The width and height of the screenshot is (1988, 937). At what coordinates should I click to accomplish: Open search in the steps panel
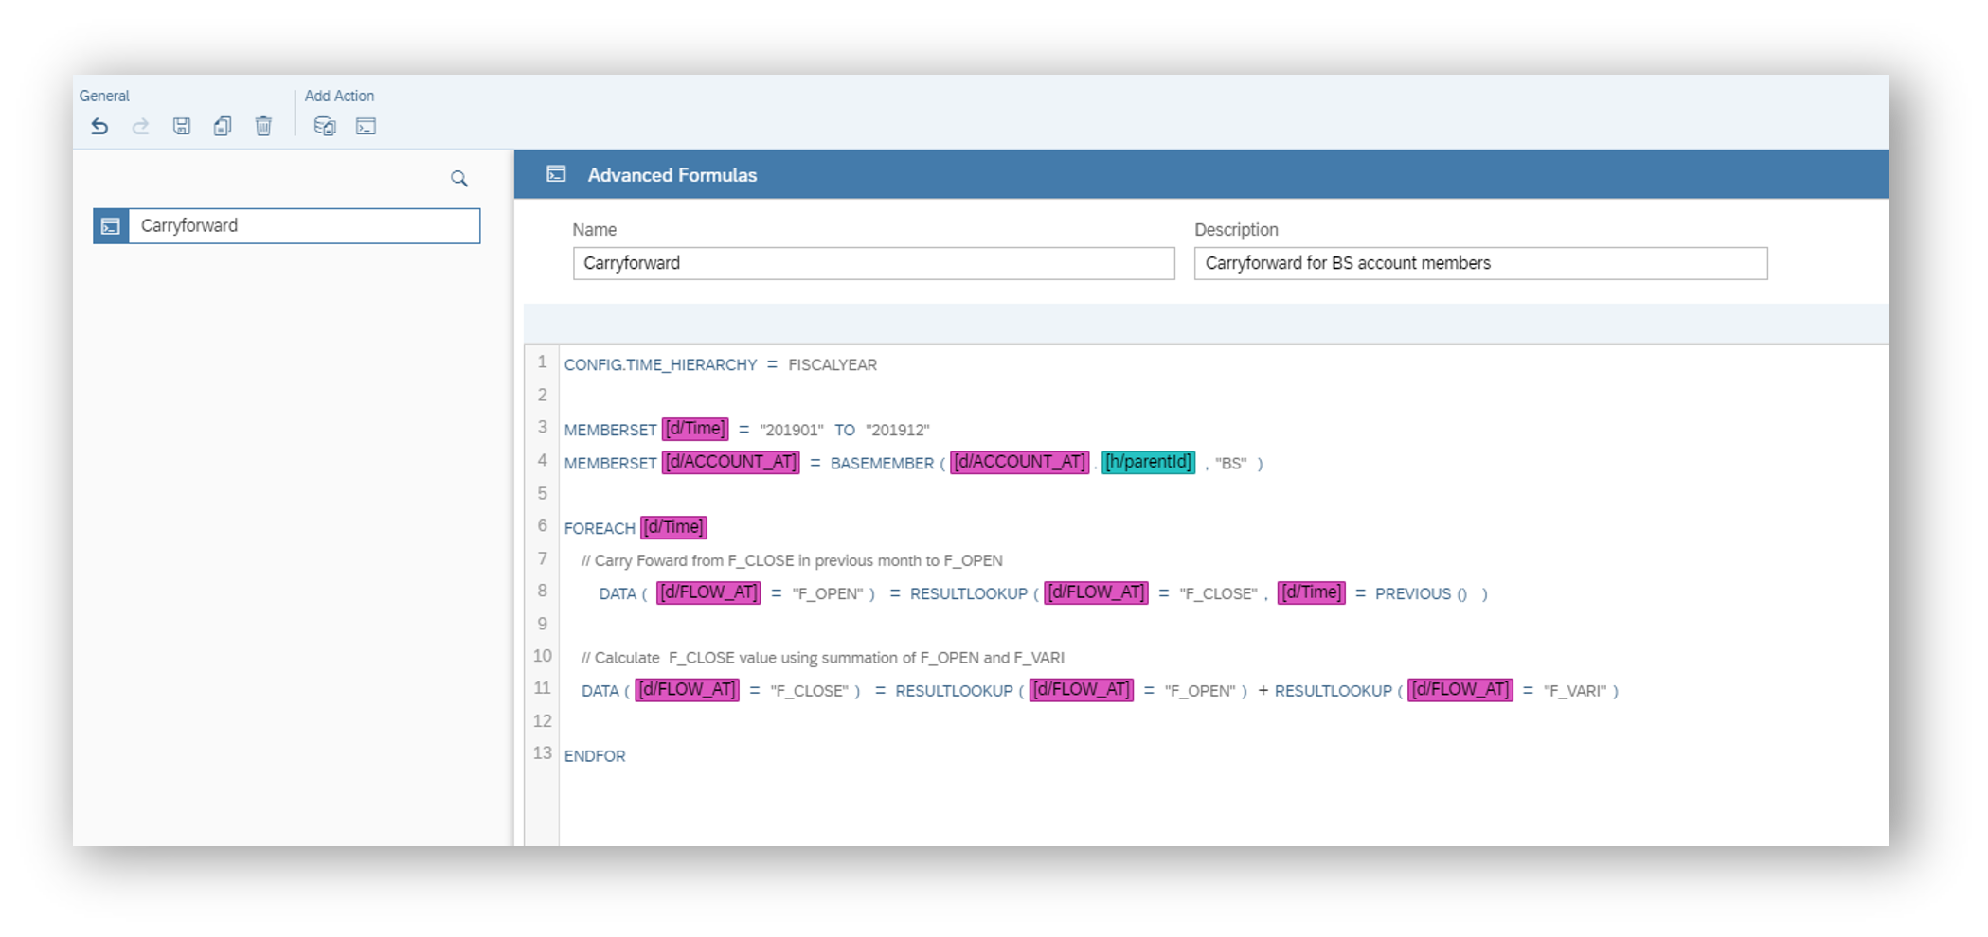459,179
